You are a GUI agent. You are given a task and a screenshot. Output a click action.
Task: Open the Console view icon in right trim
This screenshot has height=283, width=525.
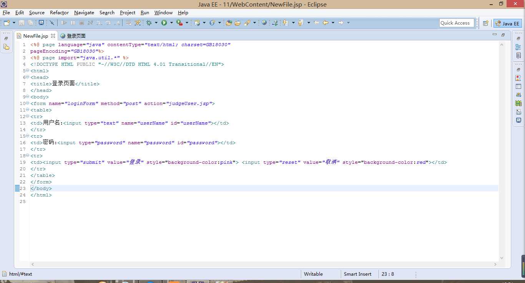tap(518, 120)
